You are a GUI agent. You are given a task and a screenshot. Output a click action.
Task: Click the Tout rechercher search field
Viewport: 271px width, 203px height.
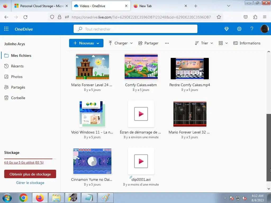click(x=135, y=29)
